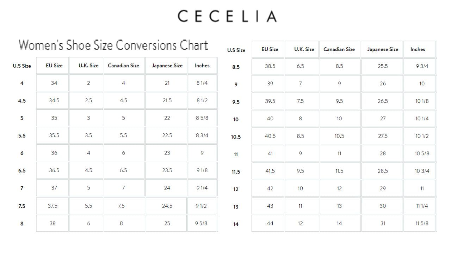
Task: Select the left U.K. Size column header
Action: pyautogui.click(x=88, y=66)
